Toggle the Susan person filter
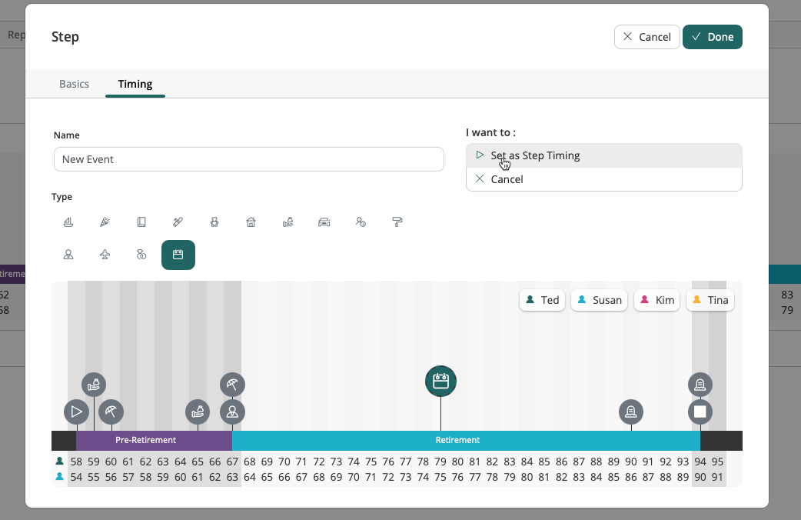The image size is (801, 520). tap(599, 300)
